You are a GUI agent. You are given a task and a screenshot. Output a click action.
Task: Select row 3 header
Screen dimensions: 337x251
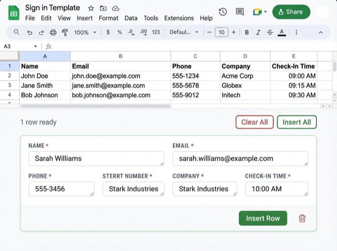pyautogui.click(x=10, y=85)
